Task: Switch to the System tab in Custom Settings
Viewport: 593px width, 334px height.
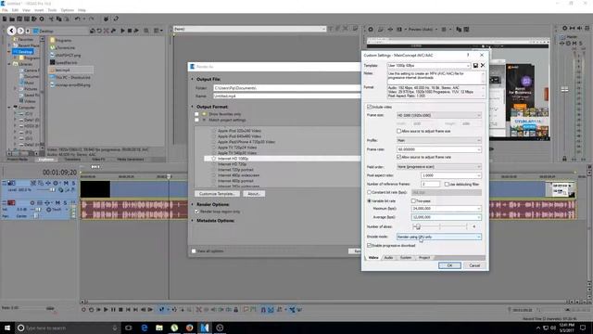Action: coord(406,258)
